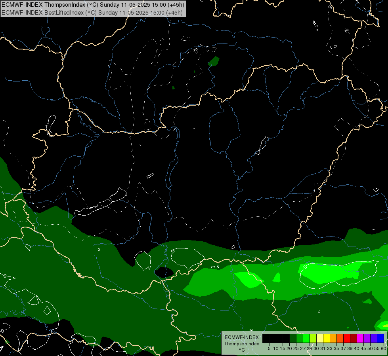Click legend tick value '10'

[276, 348]
